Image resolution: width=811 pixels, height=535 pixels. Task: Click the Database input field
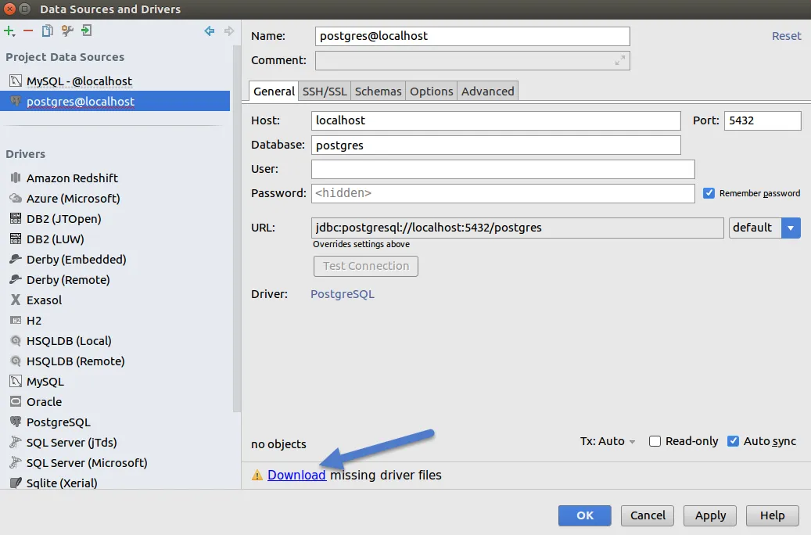point(496,145)
